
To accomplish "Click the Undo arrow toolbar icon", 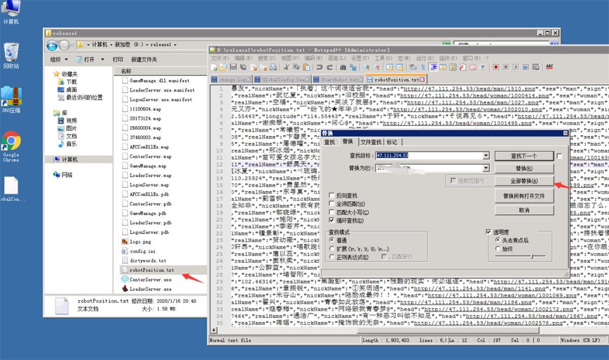I will click(319, 67).
